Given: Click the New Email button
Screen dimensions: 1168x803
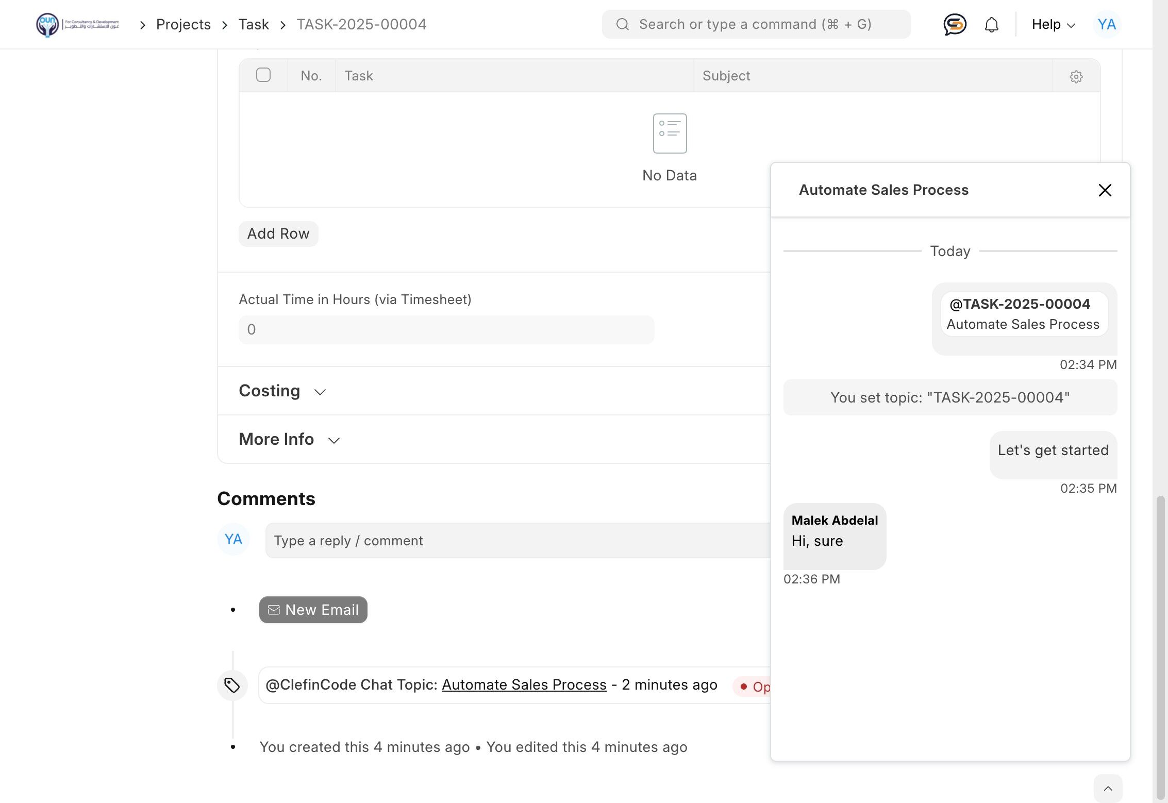Looking at the screenshot, I should point(313,610).
